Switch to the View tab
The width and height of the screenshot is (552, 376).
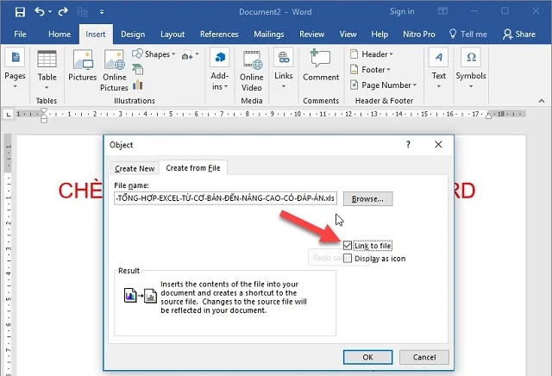[x=348, y=34]
